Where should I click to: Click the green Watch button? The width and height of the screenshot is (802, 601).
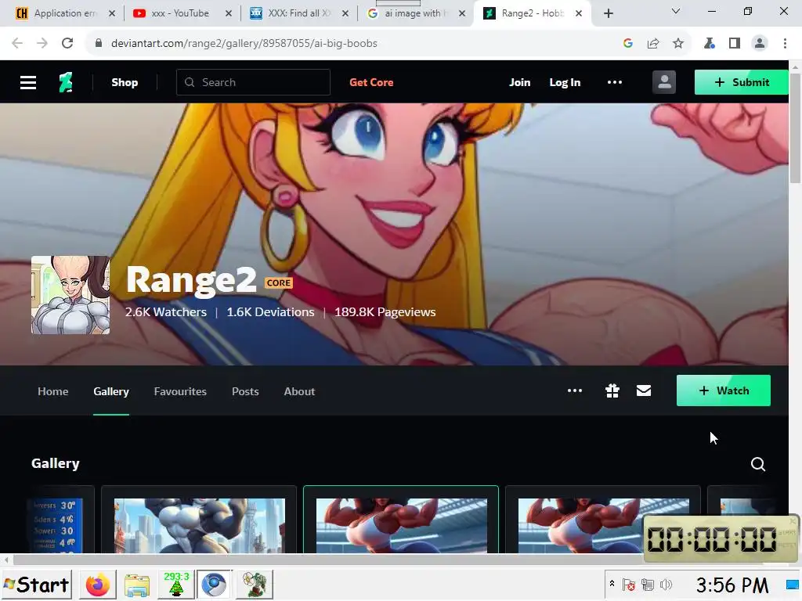[723, 390]
